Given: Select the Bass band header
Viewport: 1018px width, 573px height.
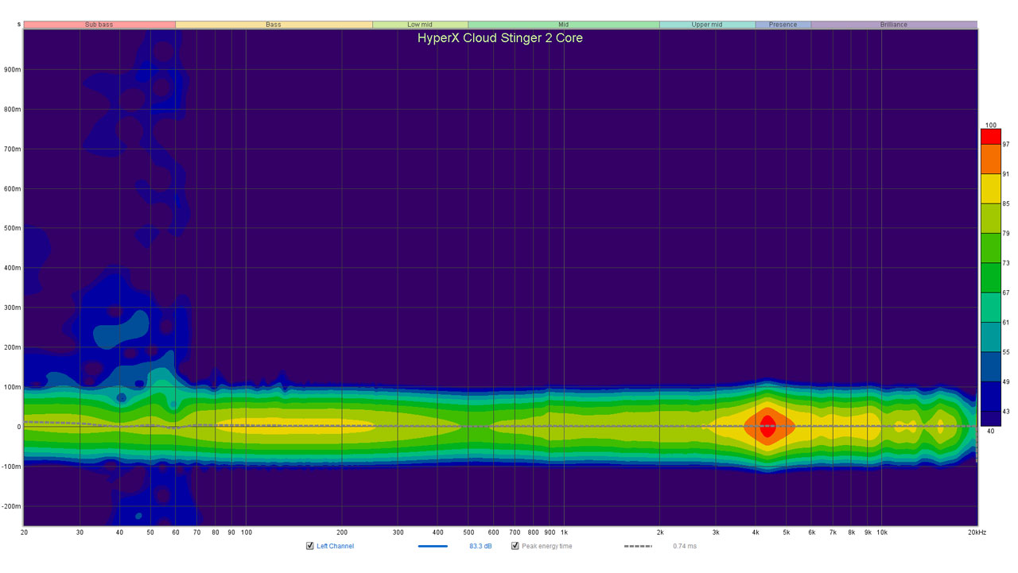Looking at the screenshot, I should click(x=274, y=25).
